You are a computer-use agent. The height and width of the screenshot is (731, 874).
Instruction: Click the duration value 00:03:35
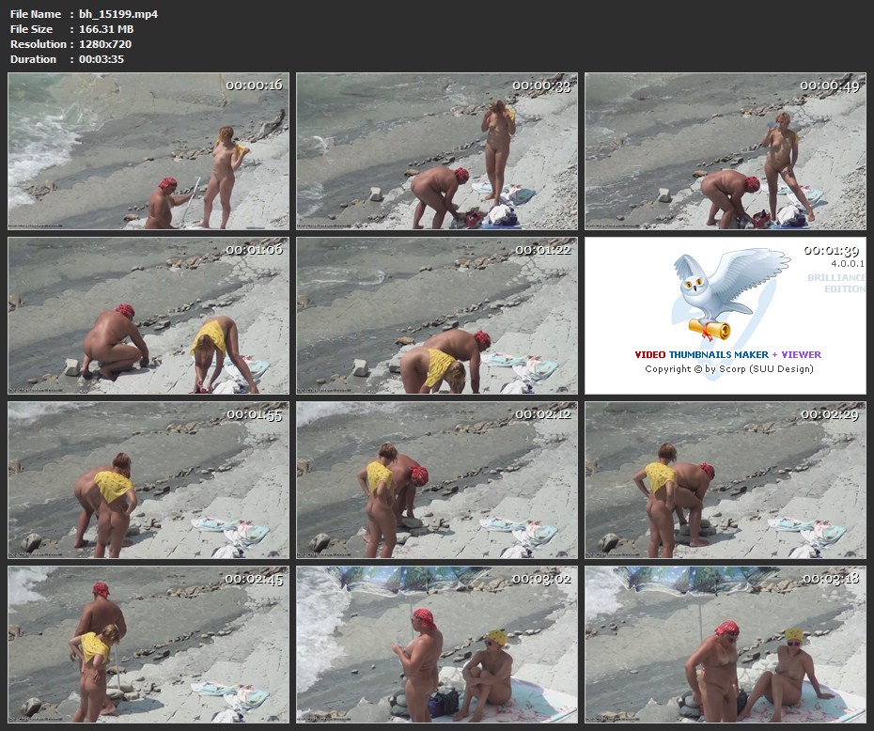click(101, 59)
